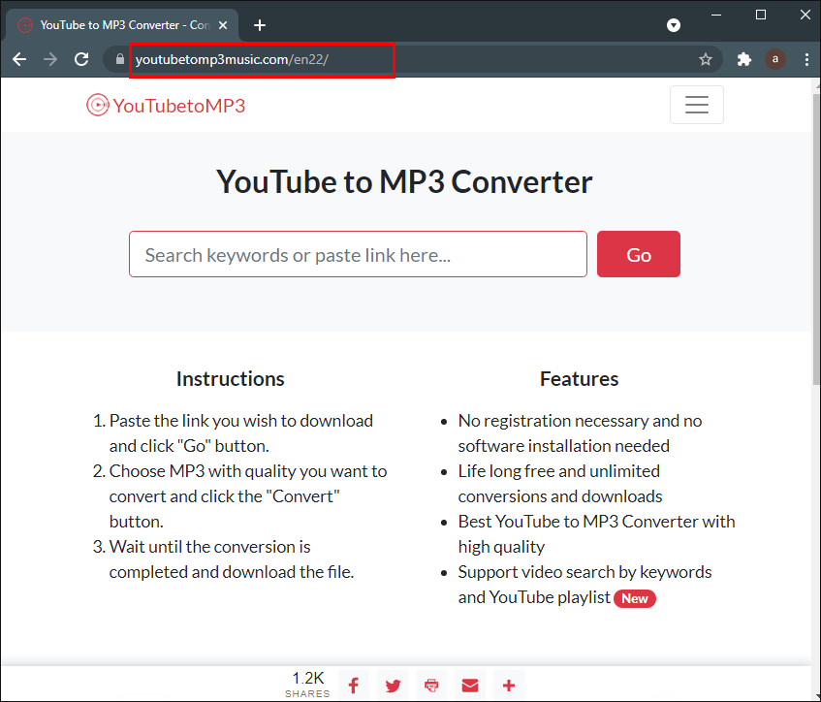Click the search keywords input field
821x702 pixels.
pos(358,254)
